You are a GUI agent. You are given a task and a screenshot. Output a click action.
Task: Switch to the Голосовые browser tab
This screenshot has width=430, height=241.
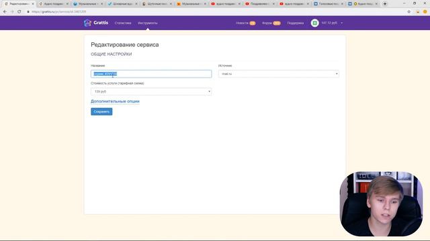(x=328, y=4)
